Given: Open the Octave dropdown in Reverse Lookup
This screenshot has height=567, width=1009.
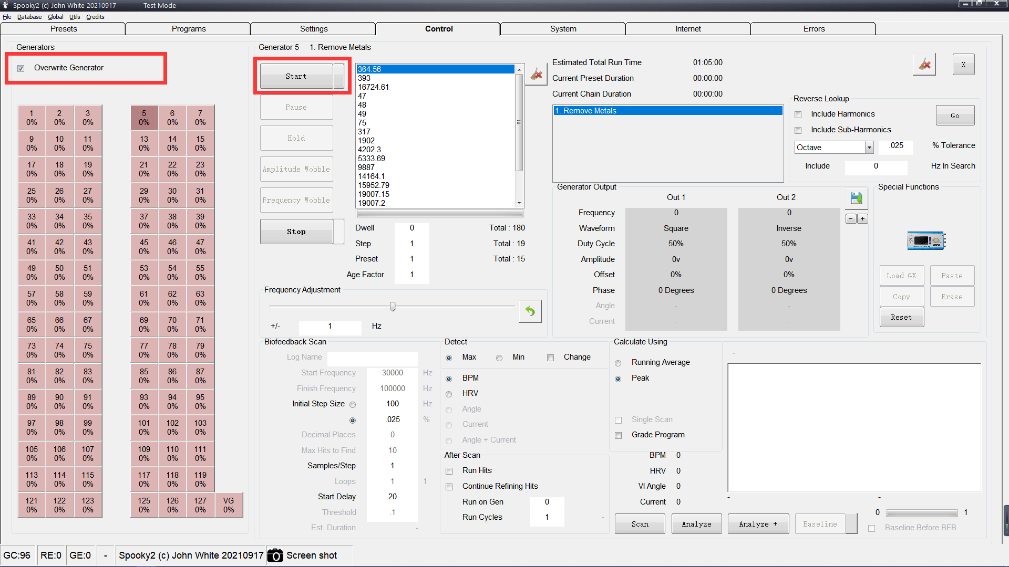Looking at the screenshot, I should [869, 148].
